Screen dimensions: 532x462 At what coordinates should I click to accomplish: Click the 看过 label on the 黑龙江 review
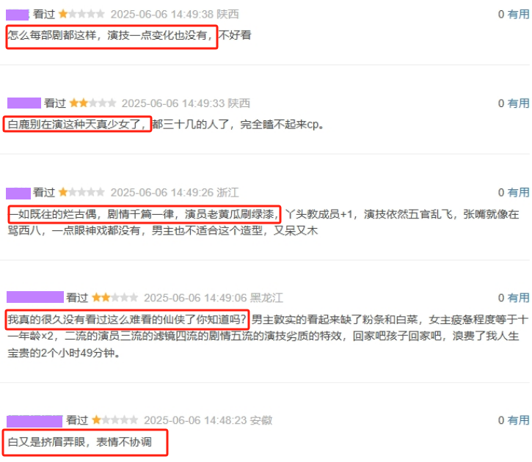pyautogui.click(x=77, y=298)
